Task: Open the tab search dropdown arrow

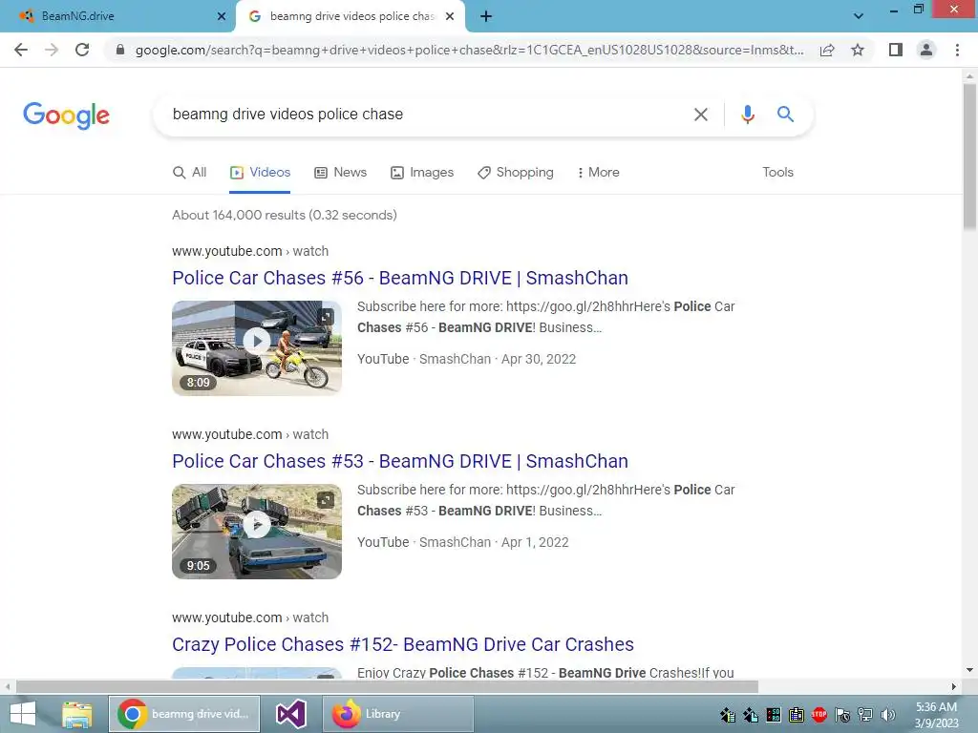Action: [859, 16]
